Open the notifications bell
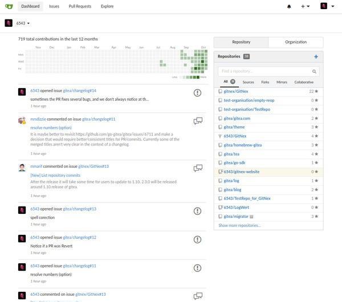The height and width of the screenshot is (302, 342). pyautogui.click(x=289, y=6)
